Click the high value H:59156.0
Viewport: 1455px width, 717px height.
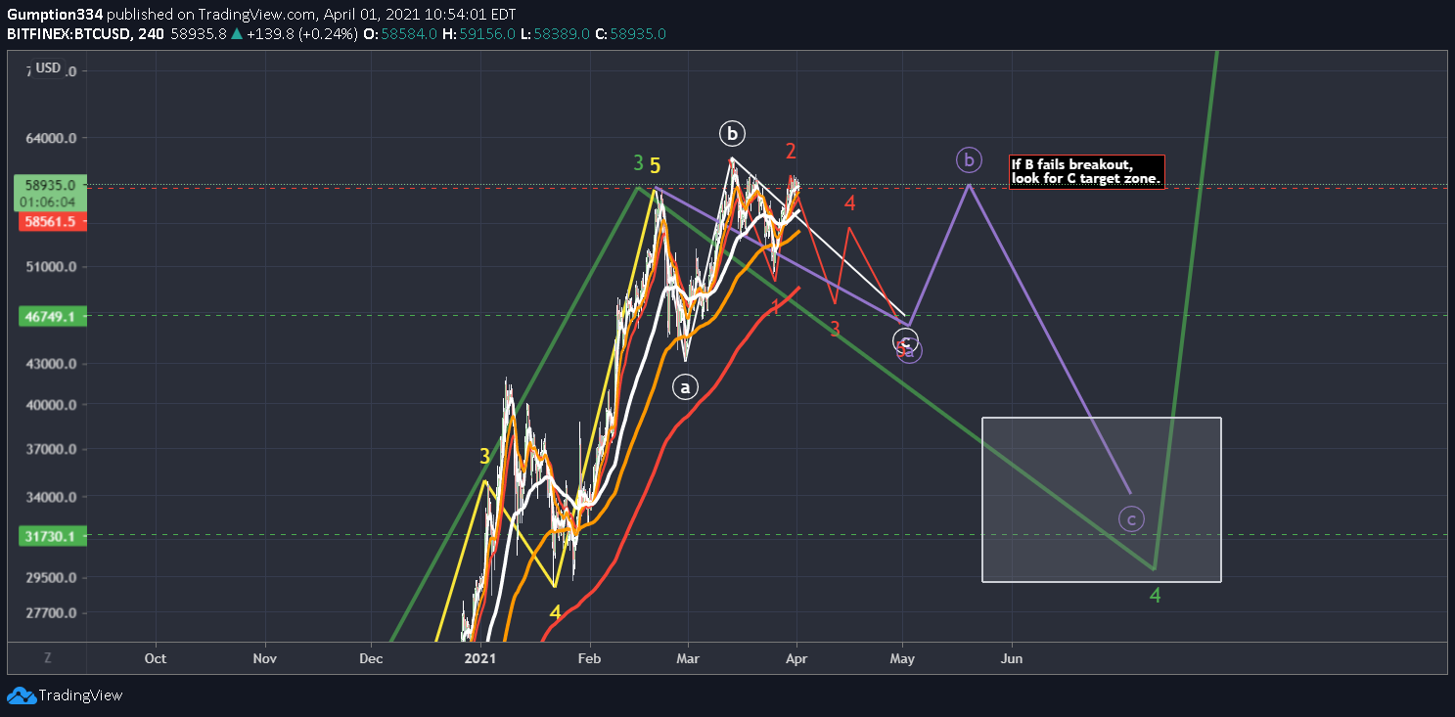[x=479, y=33]
